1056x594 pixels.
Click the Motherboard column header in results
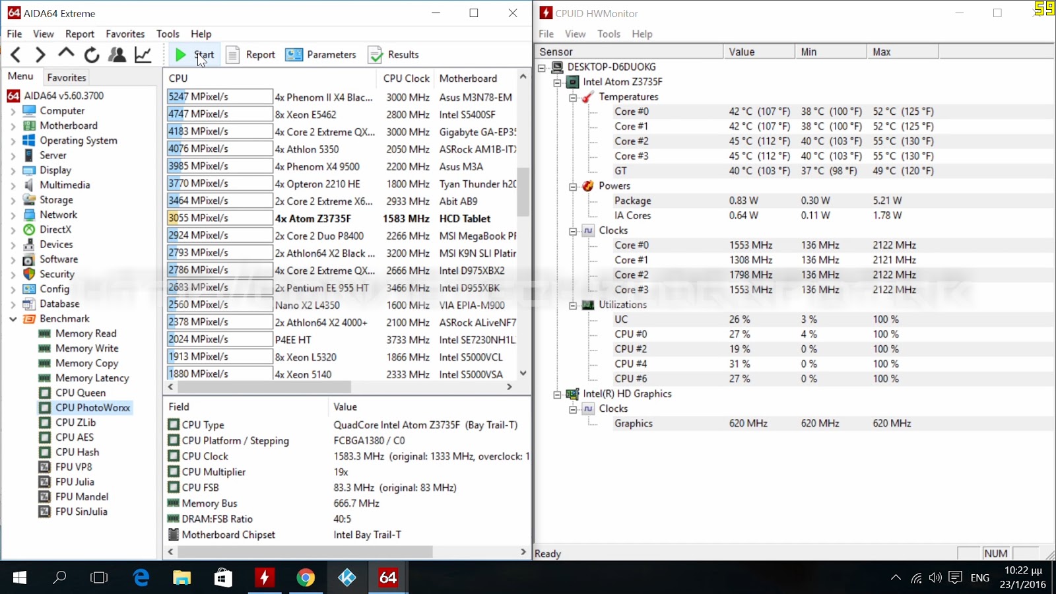pos(475,78)
